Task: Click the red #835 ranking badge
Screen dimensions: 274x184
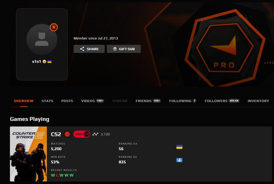Action: pos(82,134)
